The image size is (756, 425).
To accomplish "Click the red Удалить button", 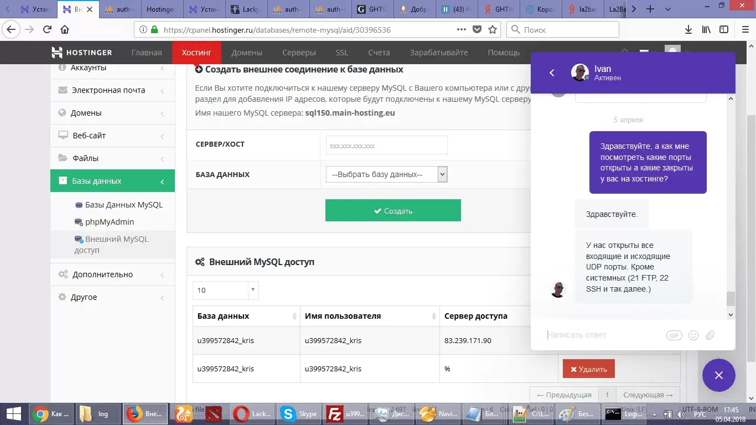I will click(x=589, y=369).
